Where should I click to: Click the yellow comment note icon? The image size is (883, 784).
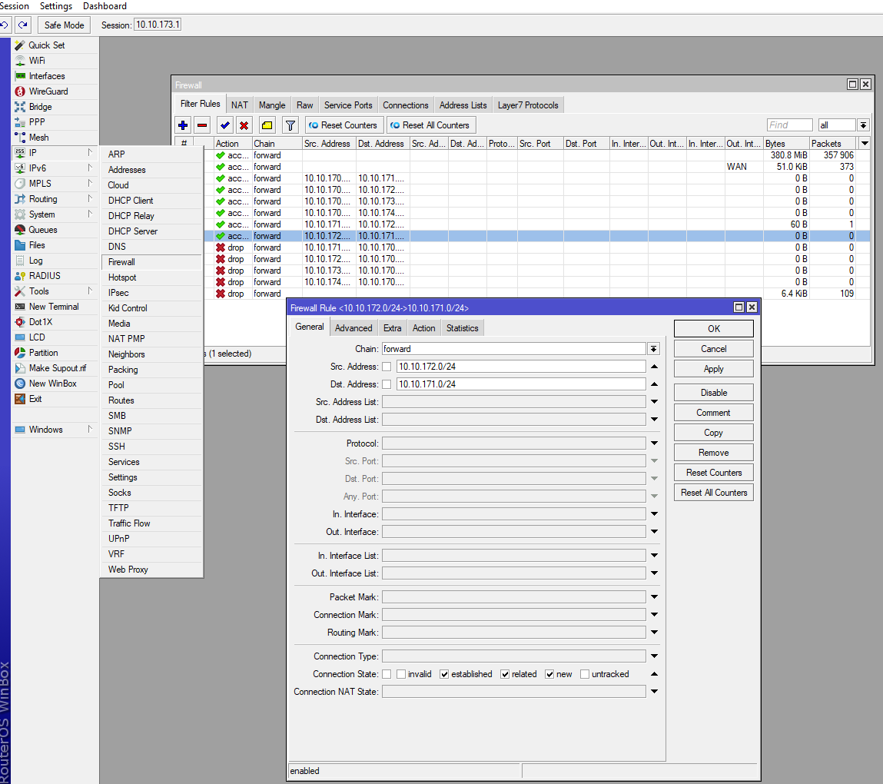[267, 125]
